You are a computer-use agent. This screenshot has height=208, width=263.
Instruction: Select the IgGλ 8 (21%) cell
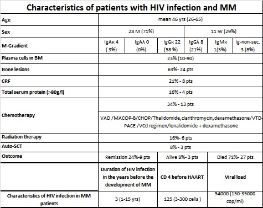(195, 46)
